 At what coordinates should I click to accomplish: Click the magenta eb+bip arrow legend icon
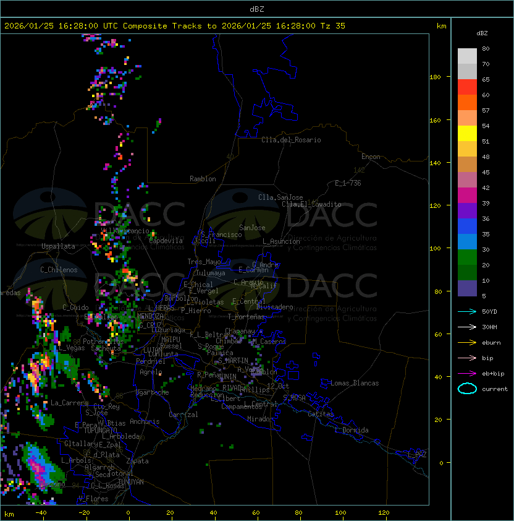[467, 374]
